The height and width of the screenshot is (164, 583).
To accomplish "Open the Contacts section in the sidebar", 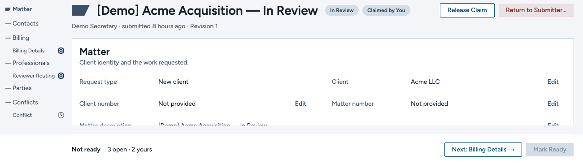I will coord(26,23).
